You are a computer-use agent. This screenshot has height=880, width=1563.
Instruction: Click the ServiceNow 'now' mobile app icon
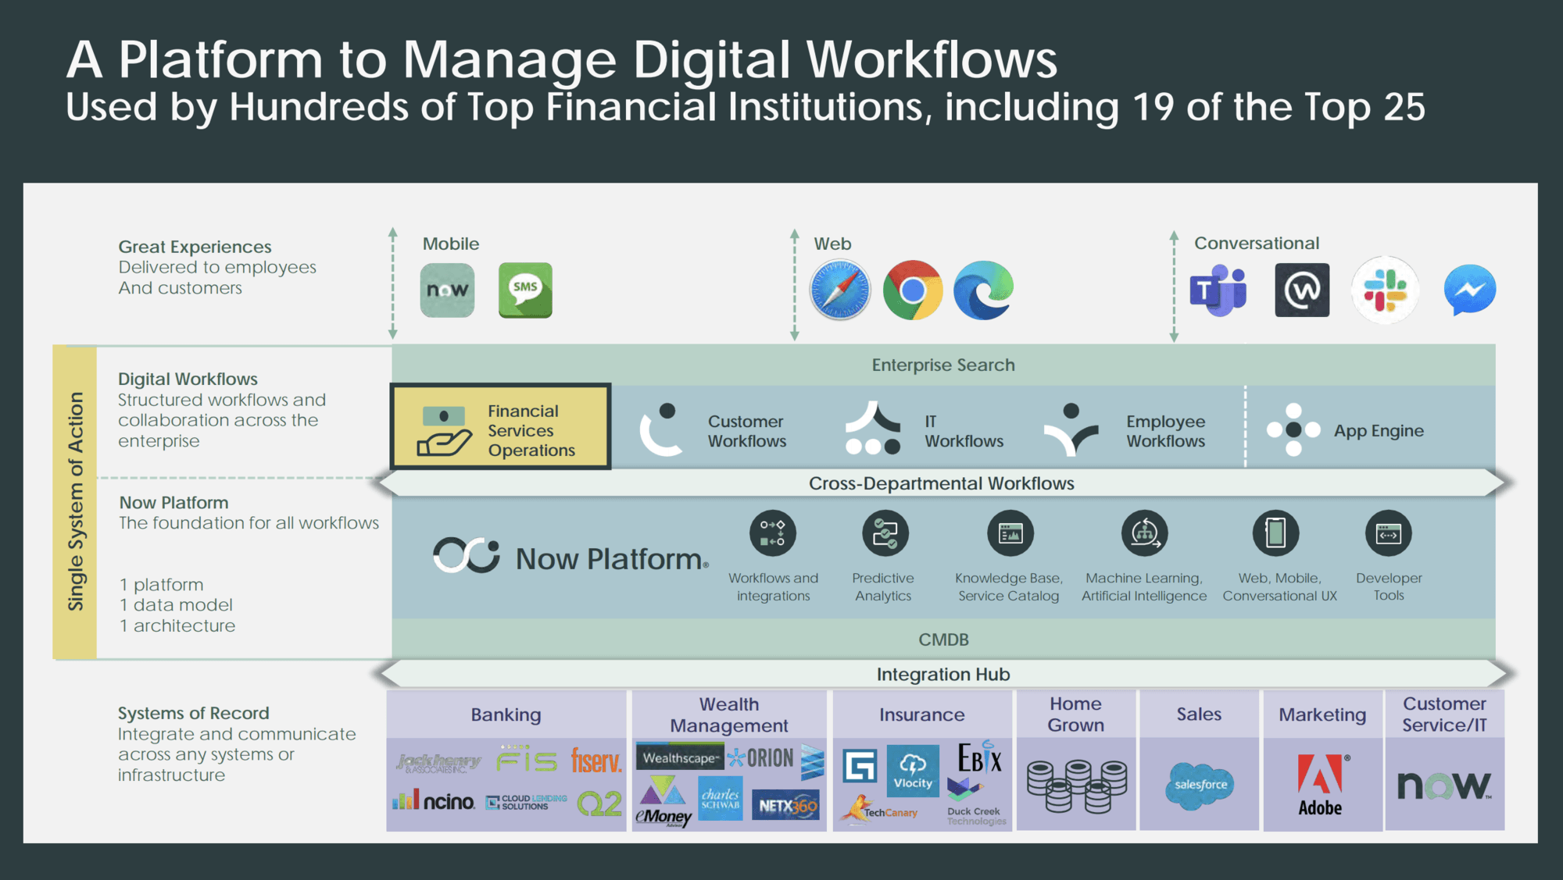pyautogui.click(x=447, y=290)
